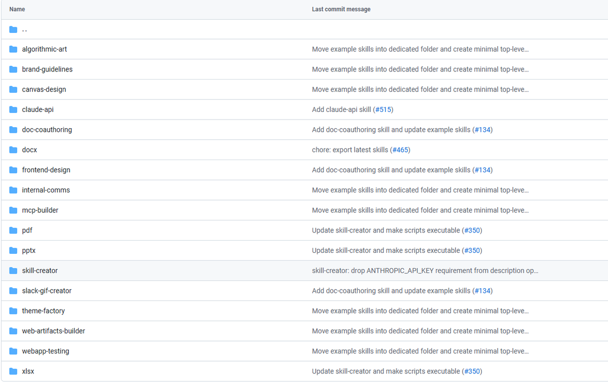
Task: Click the canvas-design folder icon
Action: [13, 90]
